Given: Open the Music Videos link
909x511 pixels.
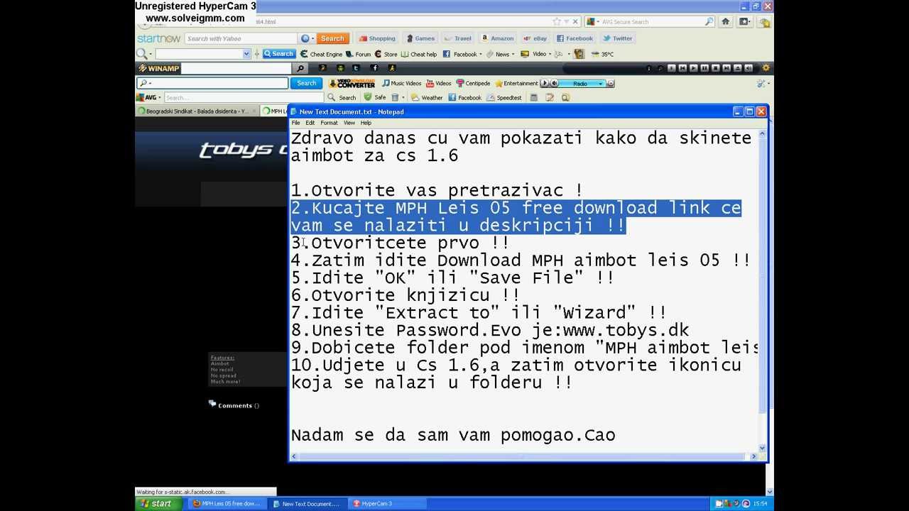Looking at the screenshot, I should pyautogui.click(x=401, y=83).
